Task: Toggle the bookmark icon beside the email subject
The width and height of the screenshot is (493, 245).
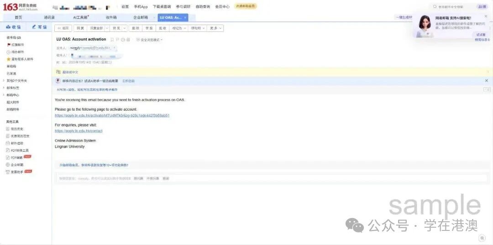Action: click(112, 40)
